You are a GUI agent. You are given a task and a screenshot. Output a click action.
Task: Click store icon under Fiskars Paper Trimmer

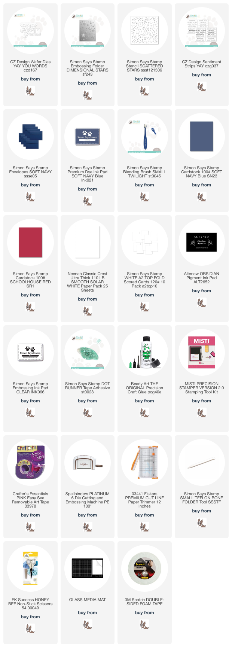144,527
